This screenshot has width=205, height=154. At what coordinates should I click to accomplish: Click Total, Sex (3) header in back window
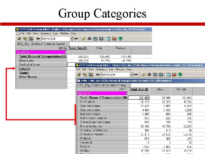pos(78,48)
